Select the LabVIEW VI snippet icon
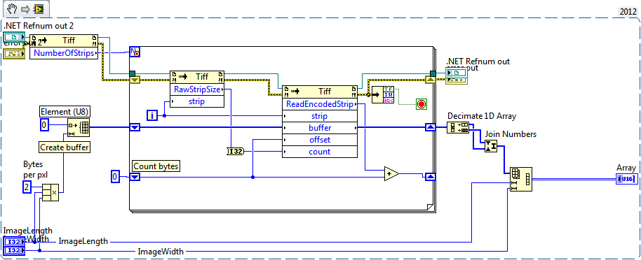Screen dimensions: 641x260 (x=39, y=8)
